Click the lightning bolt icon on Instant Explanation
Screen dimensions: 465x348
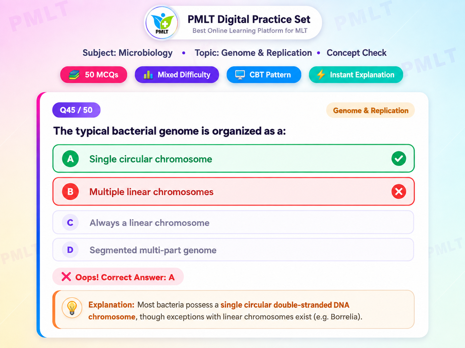[x=321, y=75]
